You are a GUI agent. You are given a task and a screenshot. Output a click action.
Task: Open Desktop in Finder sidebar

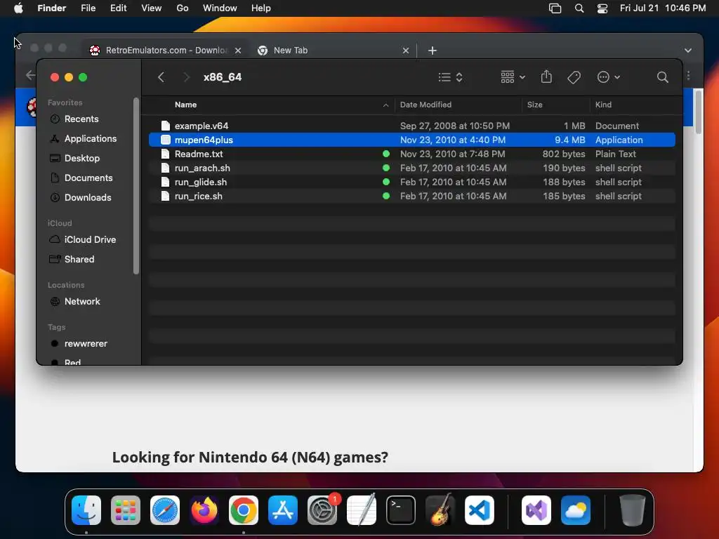click(x=81, y=158)
